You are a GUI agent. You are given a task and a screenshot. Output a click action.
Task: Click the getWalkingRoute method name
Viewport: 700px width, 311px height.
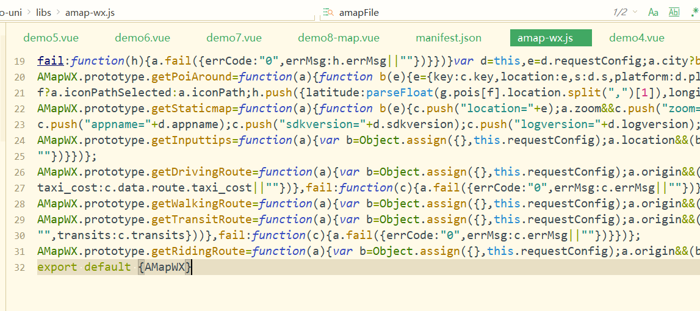point(202,204)
